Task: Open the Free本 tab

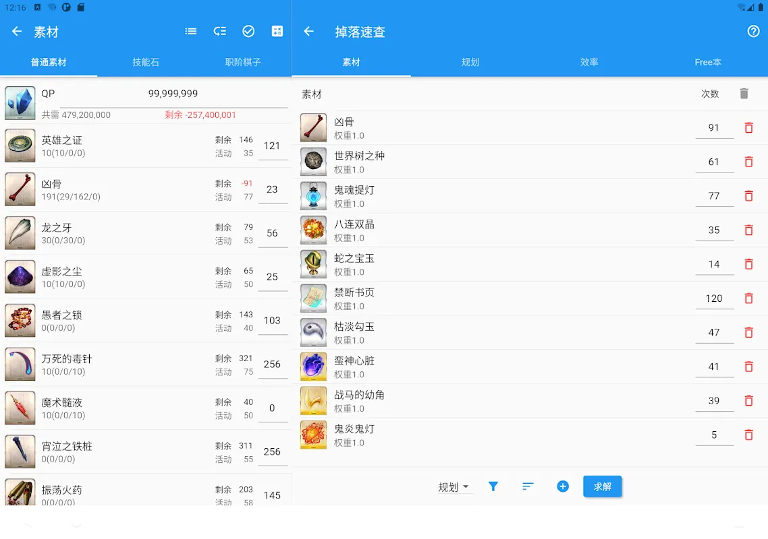Action: coord(708,62)
